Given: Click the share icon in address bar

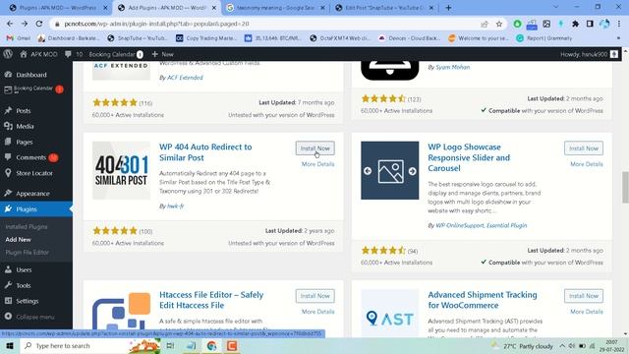Looking at the screenshot, I should [x=485, y=24].
